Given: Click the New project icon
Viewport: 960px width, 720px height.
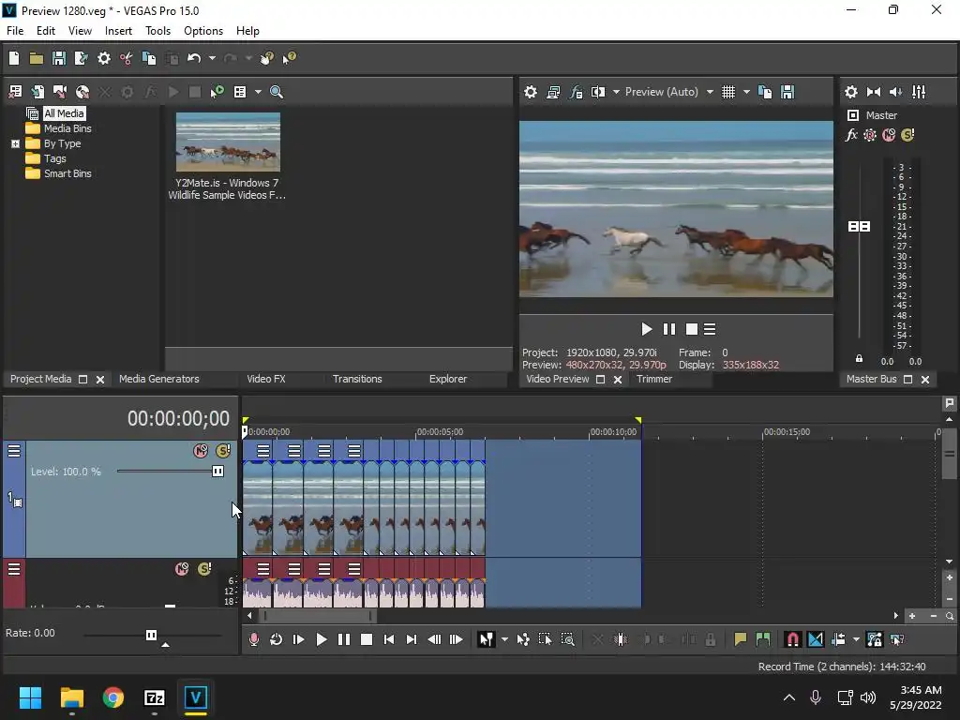Looking at the screenshot, I should 14,58.
